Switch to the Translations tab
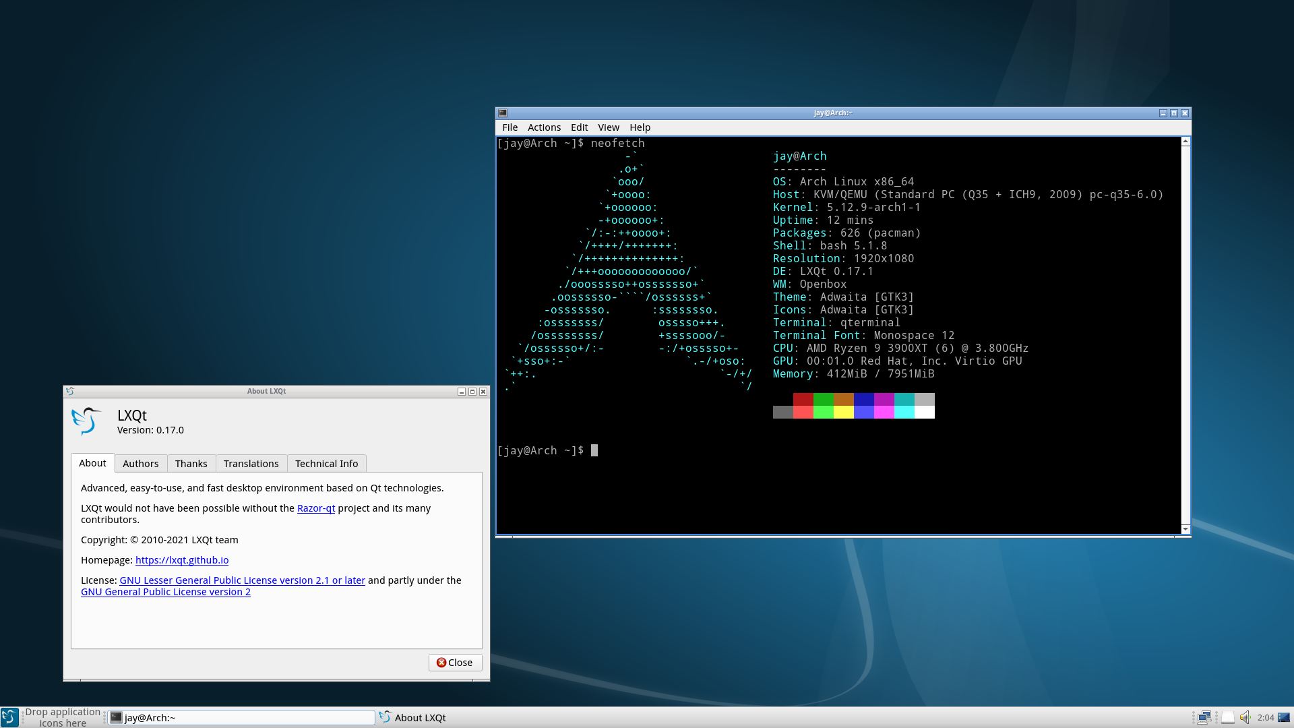 pos(251,464)
